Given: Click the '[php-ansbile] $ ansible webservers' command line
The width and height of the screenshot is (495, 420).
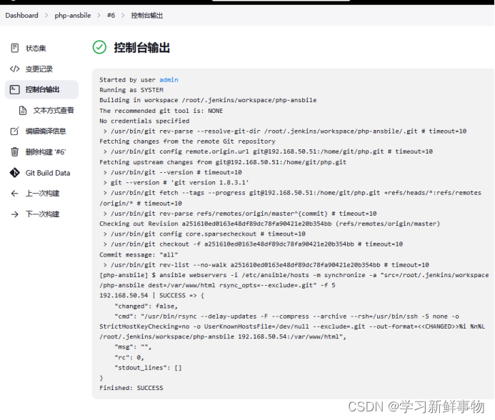Looking at the screenshot, I should coord(294,280).
